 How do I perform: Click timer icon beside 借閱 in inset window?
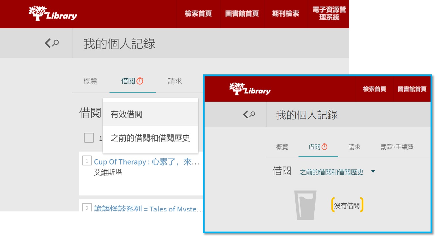[324, 147]
